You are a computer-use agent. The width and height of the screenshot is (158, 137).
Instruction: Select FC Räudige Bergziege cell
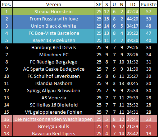(54, 62)
